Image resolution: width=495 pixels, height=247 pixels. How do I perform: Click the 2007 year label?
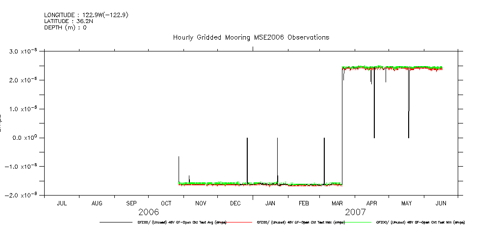tap(355, 212)
